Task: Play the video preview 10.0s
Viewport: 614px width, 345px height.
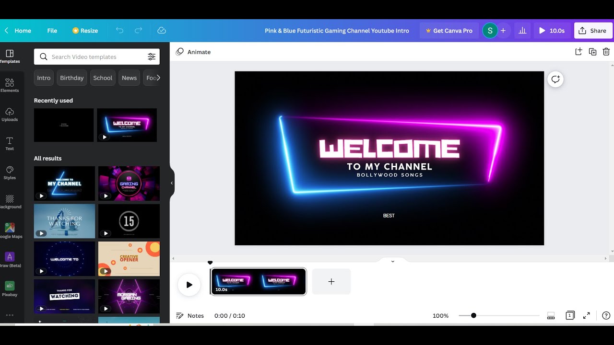Action: pyautogui.click(x=552, y=31)
